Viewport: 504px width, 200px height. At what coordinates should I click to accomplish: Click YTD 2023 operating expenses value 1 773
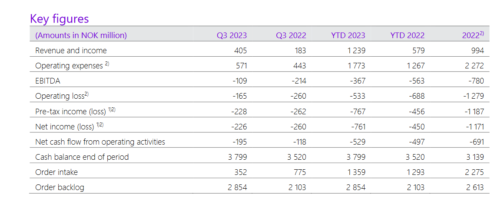pyautogui.click(x=356, y=66)
